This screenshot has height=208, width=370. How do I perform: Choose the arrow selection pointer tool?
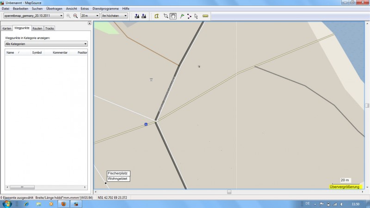pos(196,16)
